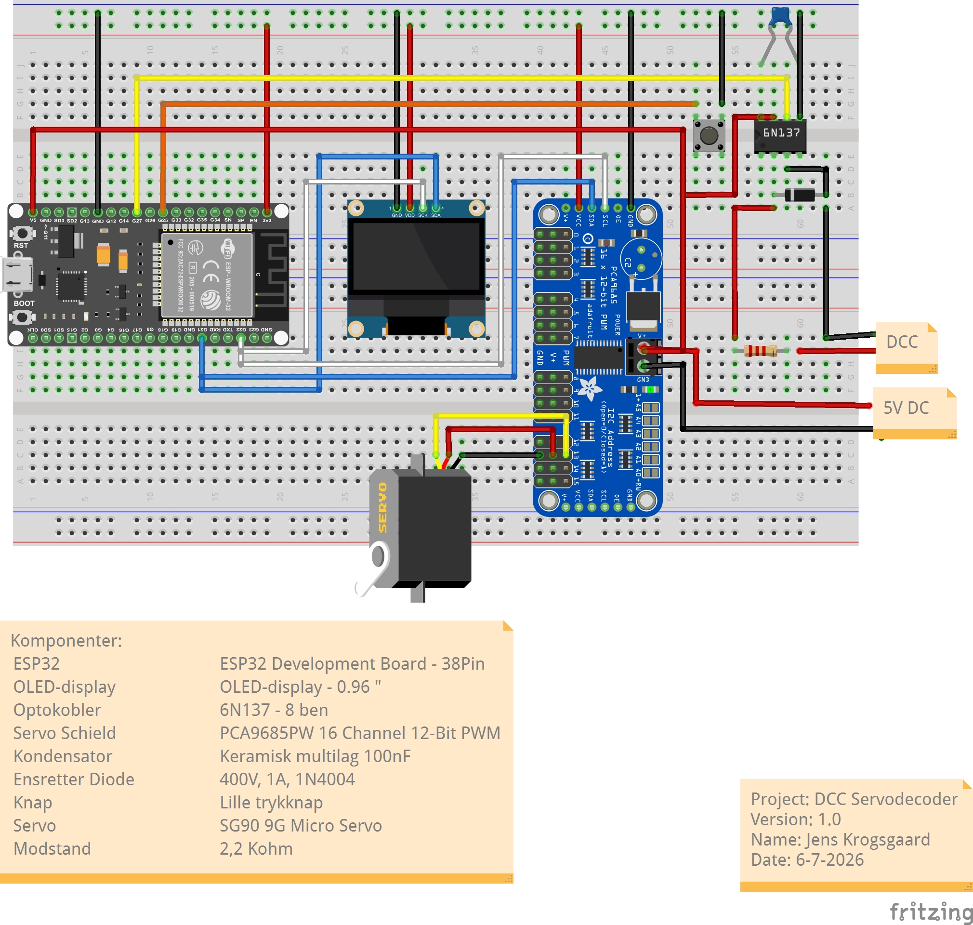
Task: Click the OLED GND pin
Action: 397,208
